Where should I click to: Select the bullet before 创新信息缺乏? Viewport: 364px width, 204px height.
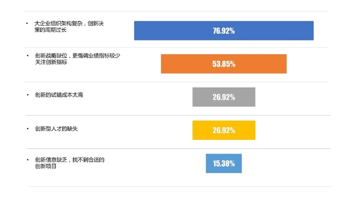(x=28, y=160)
